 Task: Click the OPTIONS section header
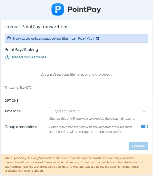(11, 101)
